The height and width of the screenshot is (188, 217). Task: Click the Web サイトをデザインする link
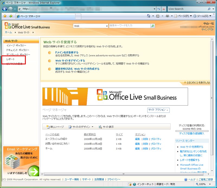click(x=70, y=61)
